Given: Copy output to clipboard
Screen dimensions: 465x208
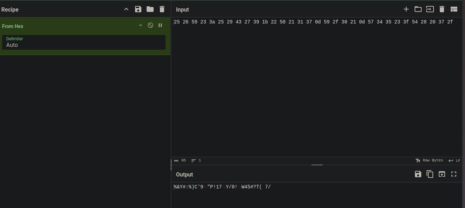Looking at the screenshot, I should [430, 174].
